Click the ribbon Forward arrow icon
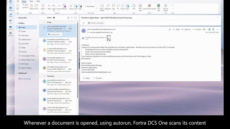This screenshot has height=129, width=230. pyautogui.click(x=59, y=6)
